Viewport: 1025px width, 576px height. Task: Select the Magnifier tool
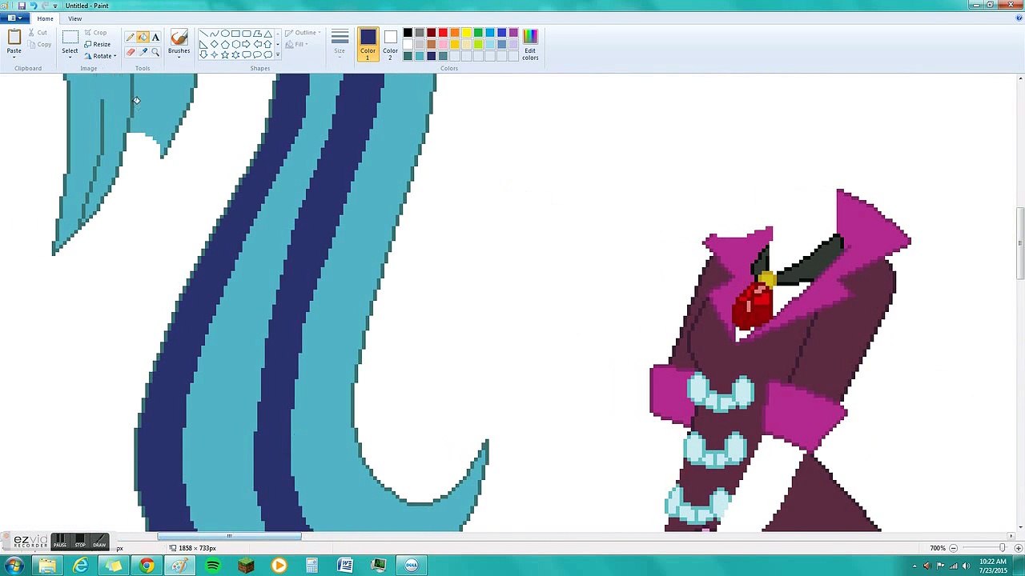[155, 52]
